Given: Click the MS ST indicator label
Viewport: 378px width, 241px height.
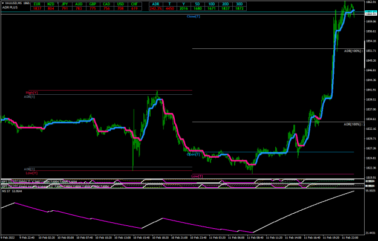Looking at the screenshot, I should pos(12,191).
